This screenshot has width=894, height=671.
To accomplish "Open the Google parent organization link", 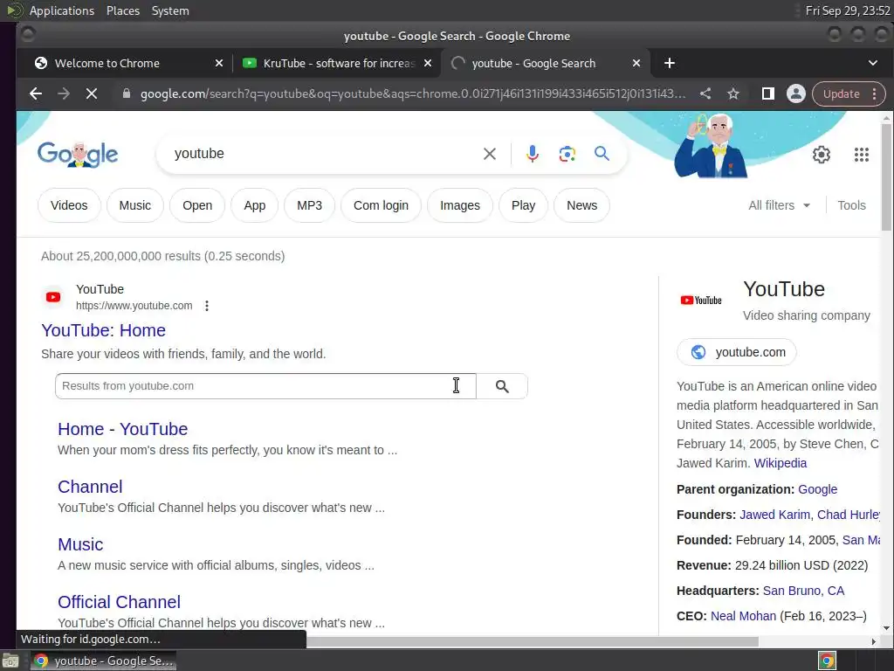I will coord(817,489).
